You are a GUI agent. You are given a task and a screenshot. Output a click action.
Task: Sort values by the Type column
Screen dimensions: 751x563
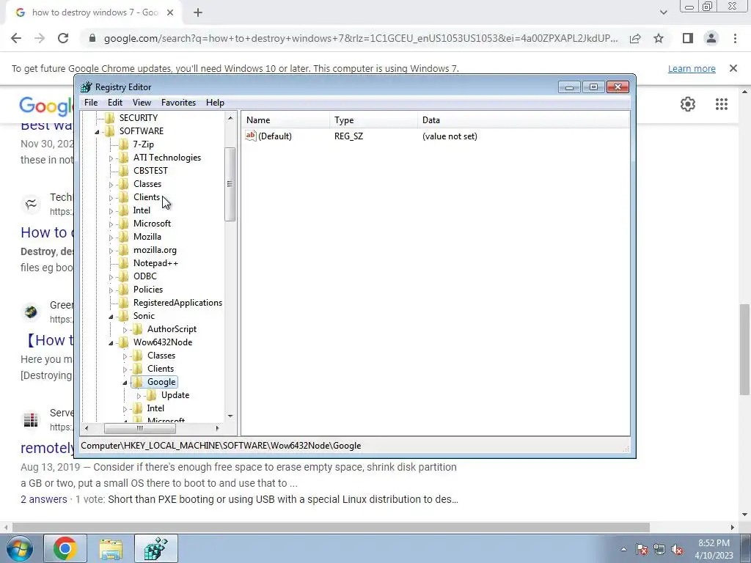(x=373, y=120)
